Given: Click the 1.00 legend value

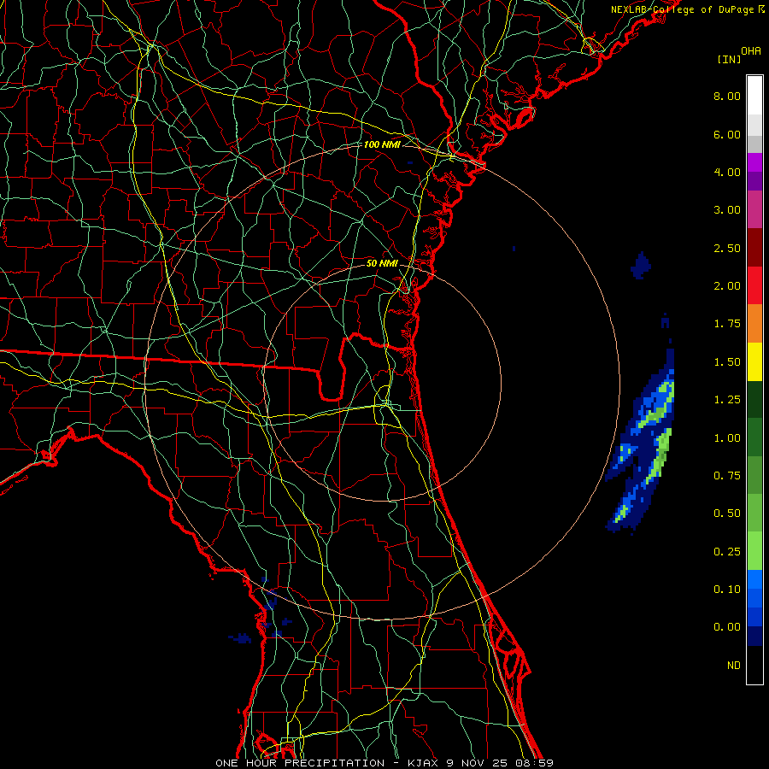Looking at the screenshot, I should (727, 438).
